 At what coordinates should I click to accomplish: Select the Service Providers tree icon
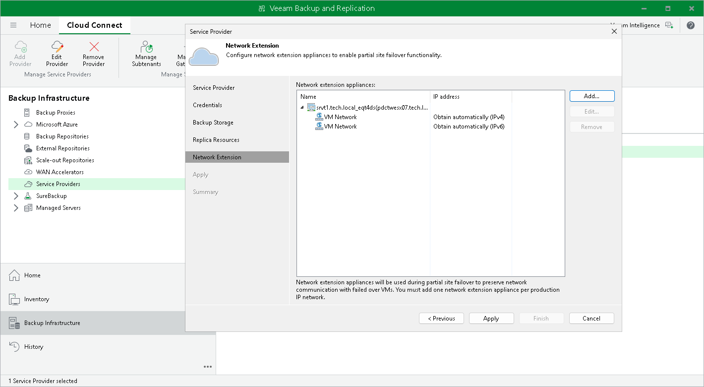tap(28, 184)
